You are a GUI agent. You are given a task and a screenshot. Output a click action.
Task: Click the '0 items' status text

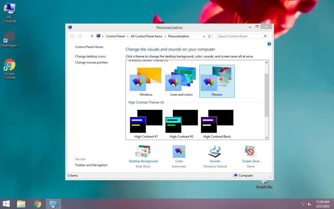coord(73,176)
